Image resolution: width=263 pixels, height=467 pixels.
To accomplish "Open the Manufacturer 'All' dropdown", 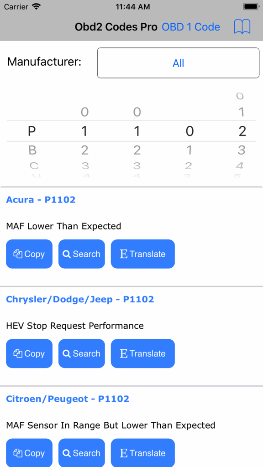I will (178, 62).
